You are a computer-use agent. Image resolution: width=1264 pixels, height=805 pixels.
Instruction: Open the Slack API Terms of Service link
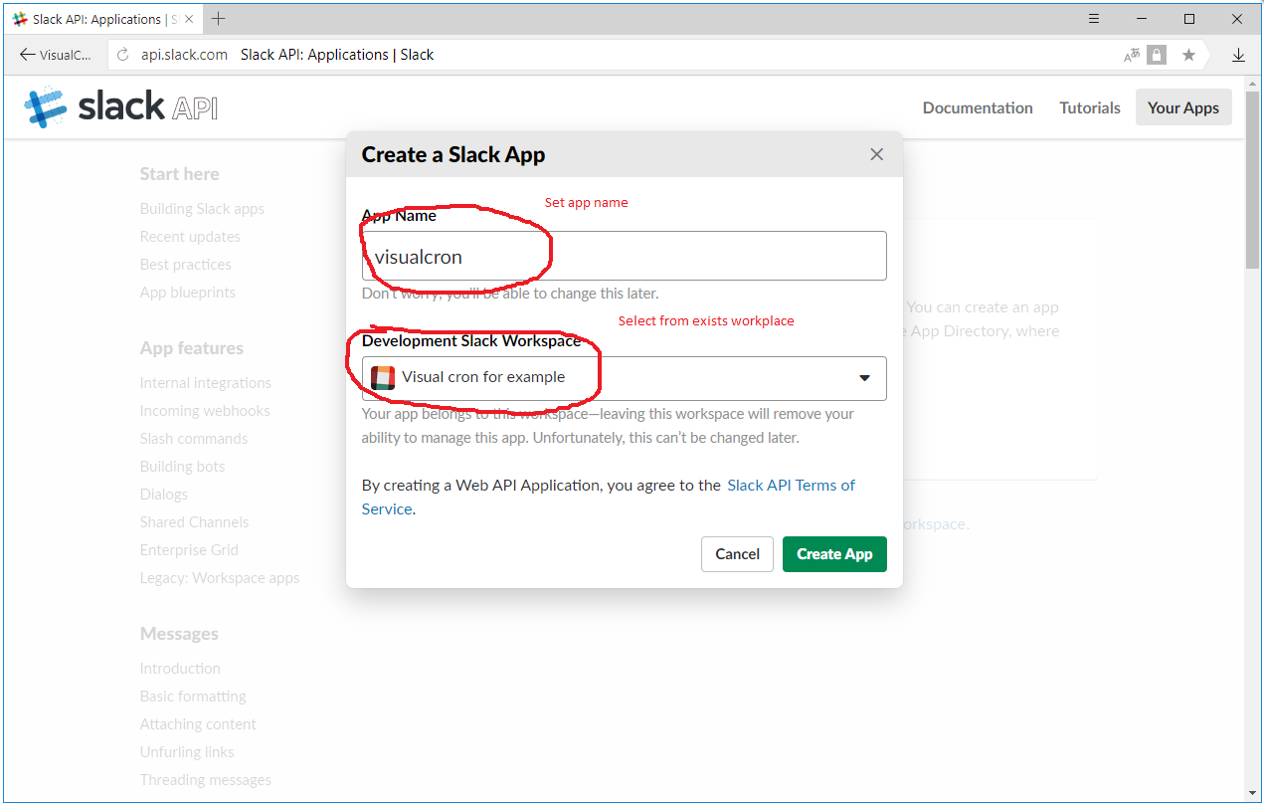click(x=791, y=485)
